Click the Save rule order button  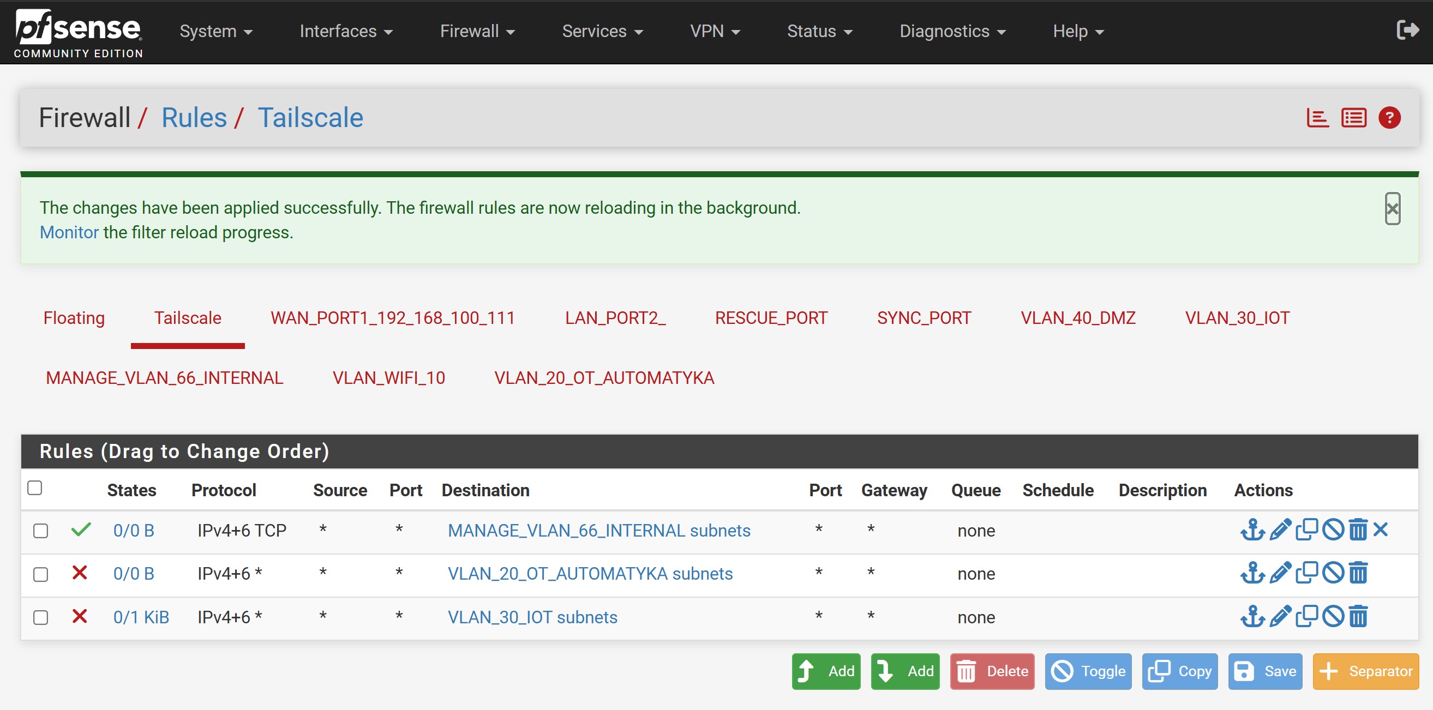click(x=1265, y=671)
